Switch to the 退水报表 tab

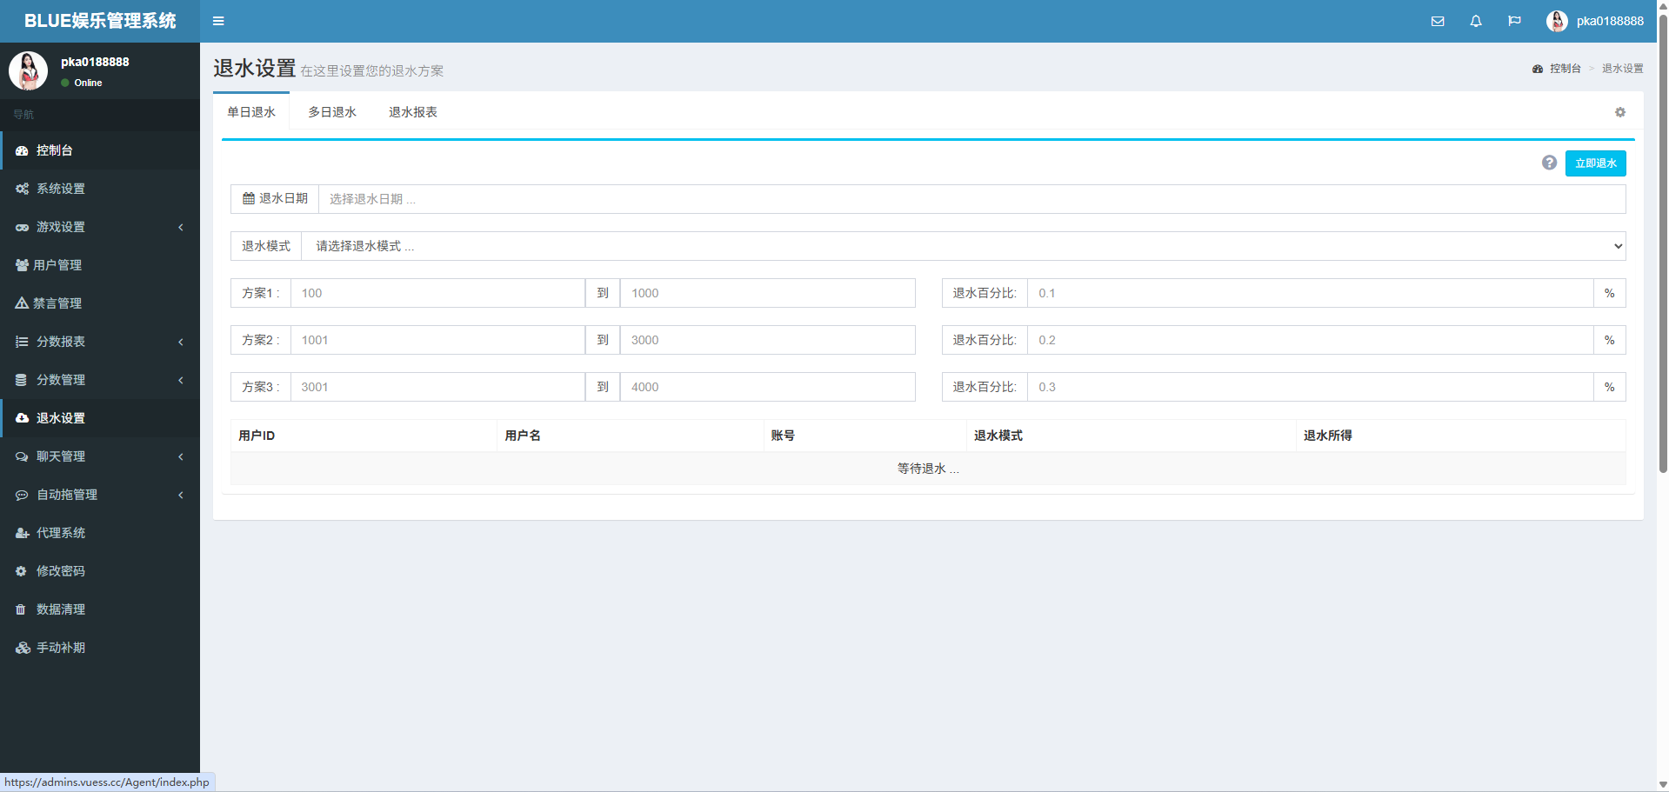coord(413,112)
